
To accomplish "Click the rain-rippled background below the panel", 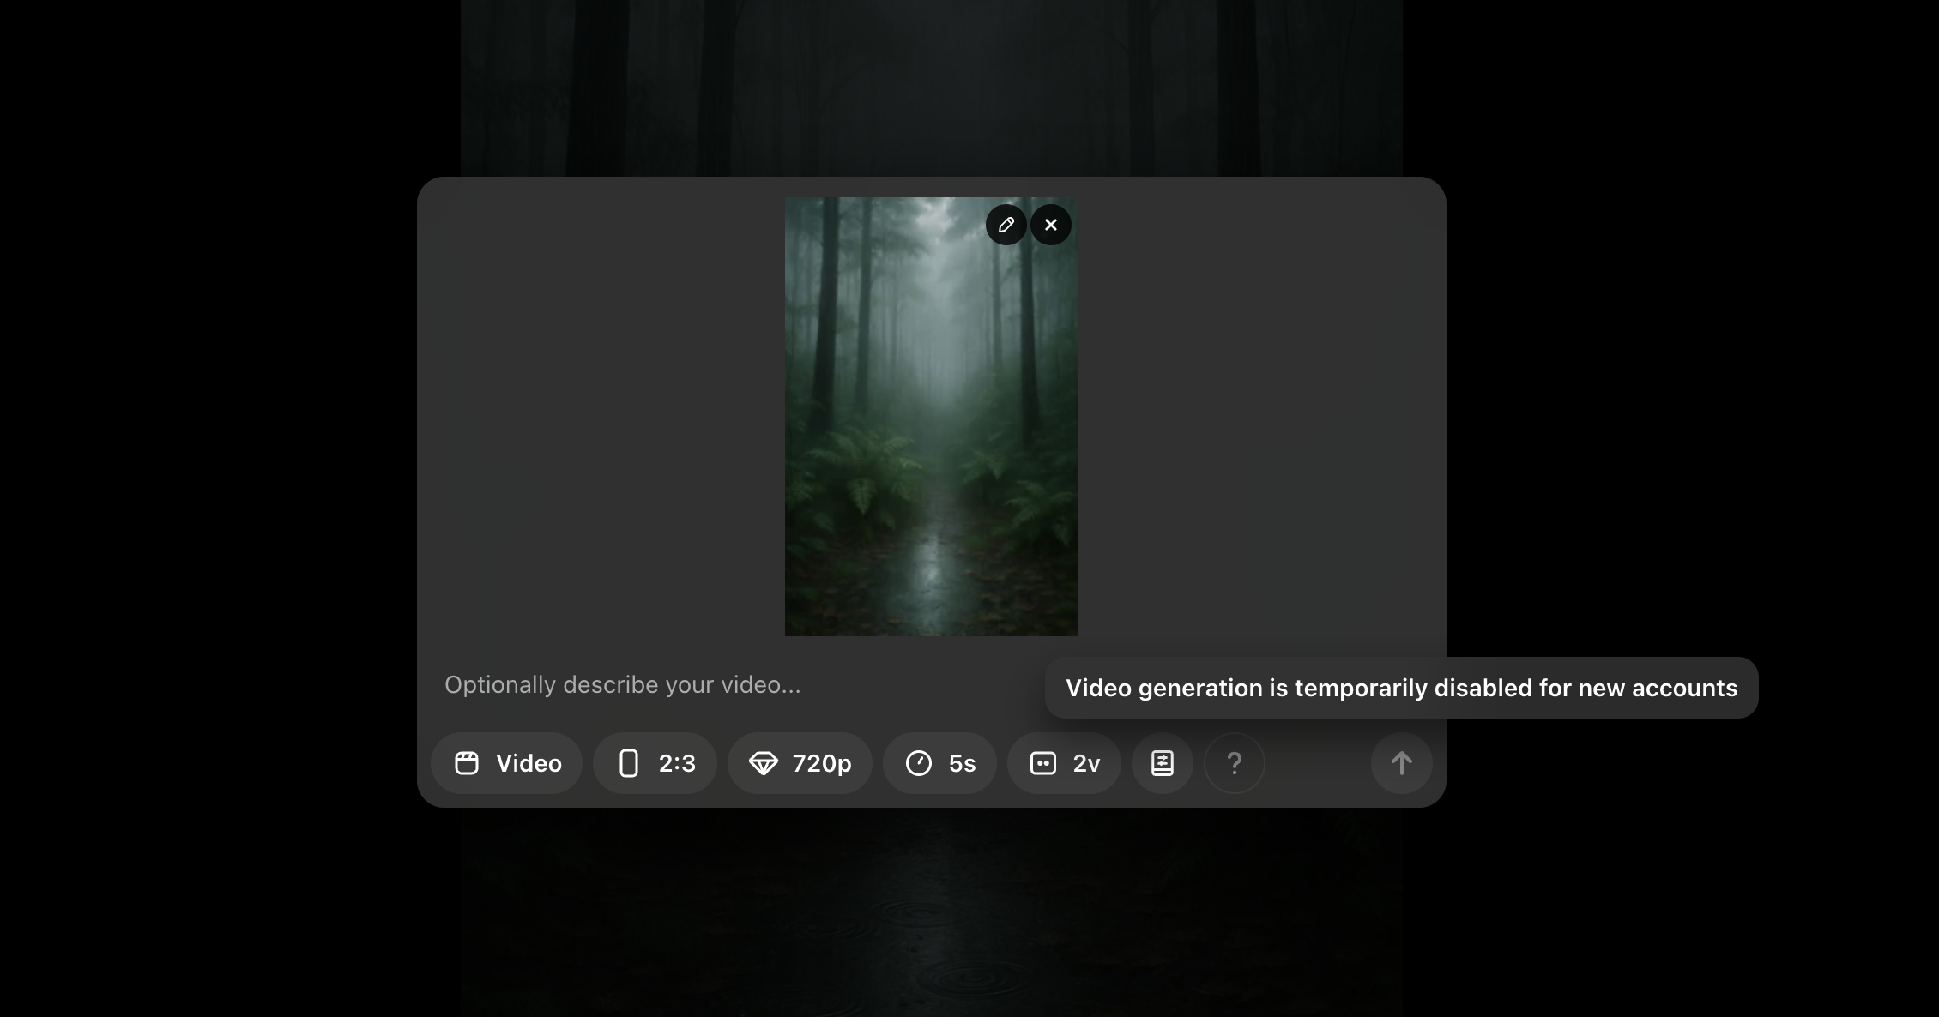I will point(931,918).
